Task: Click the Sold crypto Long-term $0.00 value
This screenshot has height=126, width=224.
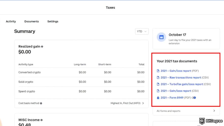Action: coord(82,82)
